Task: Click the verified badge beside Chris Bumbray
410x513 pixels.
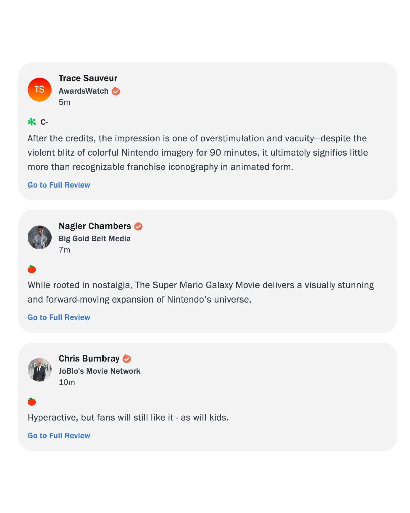Action: click(x=127, y=359)
